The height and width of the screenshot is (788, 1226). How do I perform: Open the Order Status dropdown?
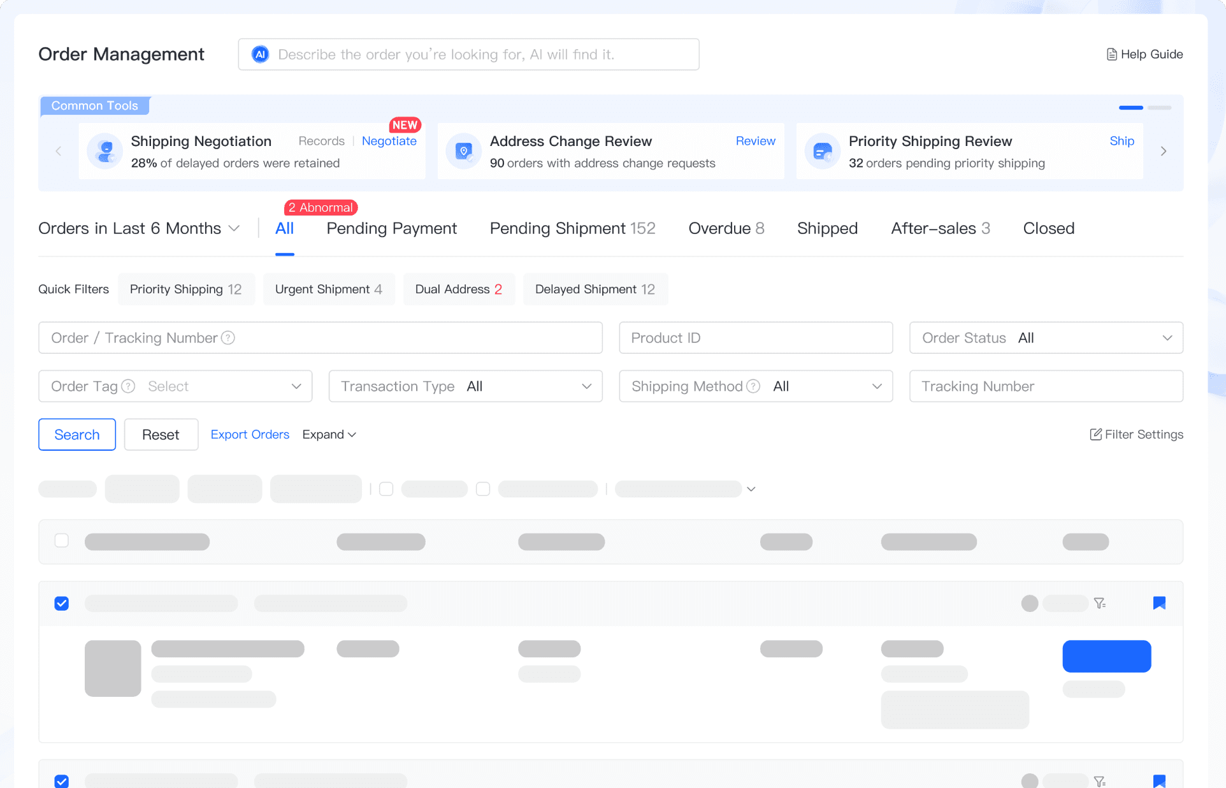pos(1046,338)
